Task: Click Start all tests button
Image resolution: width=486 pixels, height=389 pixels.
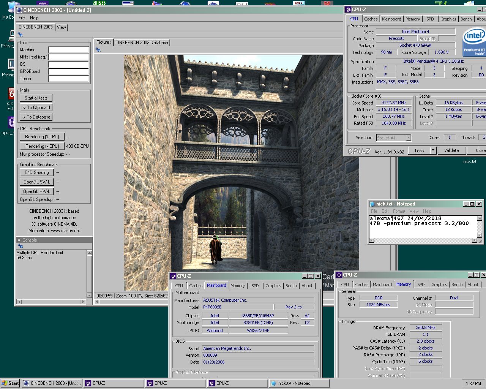Action: click(x=36, y=98)
